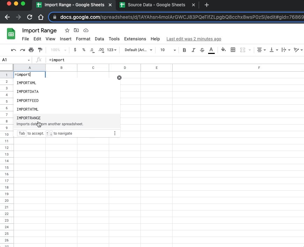
Task: Reload the page
Action: tap(30, 17)
